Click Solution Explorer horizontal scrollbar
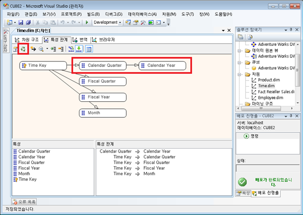 click(x=261, y=108)
